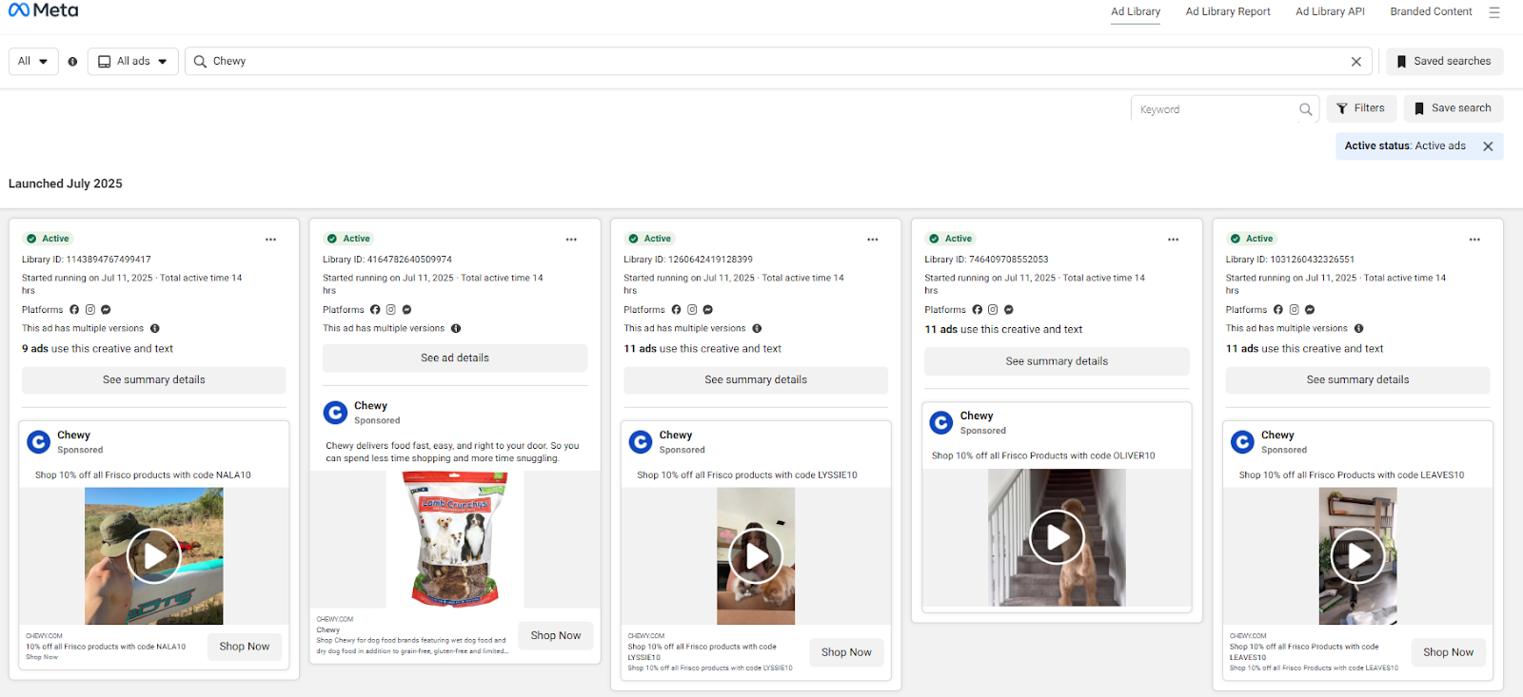Open Saved searches

coord(1445,62)
